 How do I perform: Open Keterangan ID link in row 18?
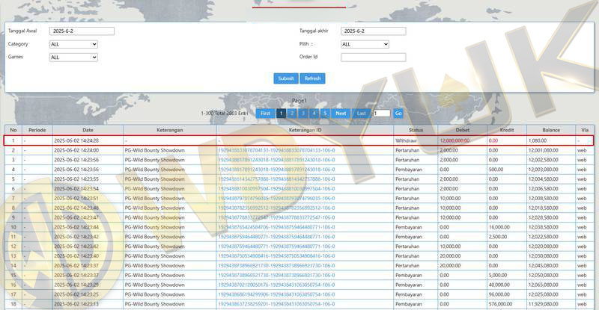(x=276, y=306)
